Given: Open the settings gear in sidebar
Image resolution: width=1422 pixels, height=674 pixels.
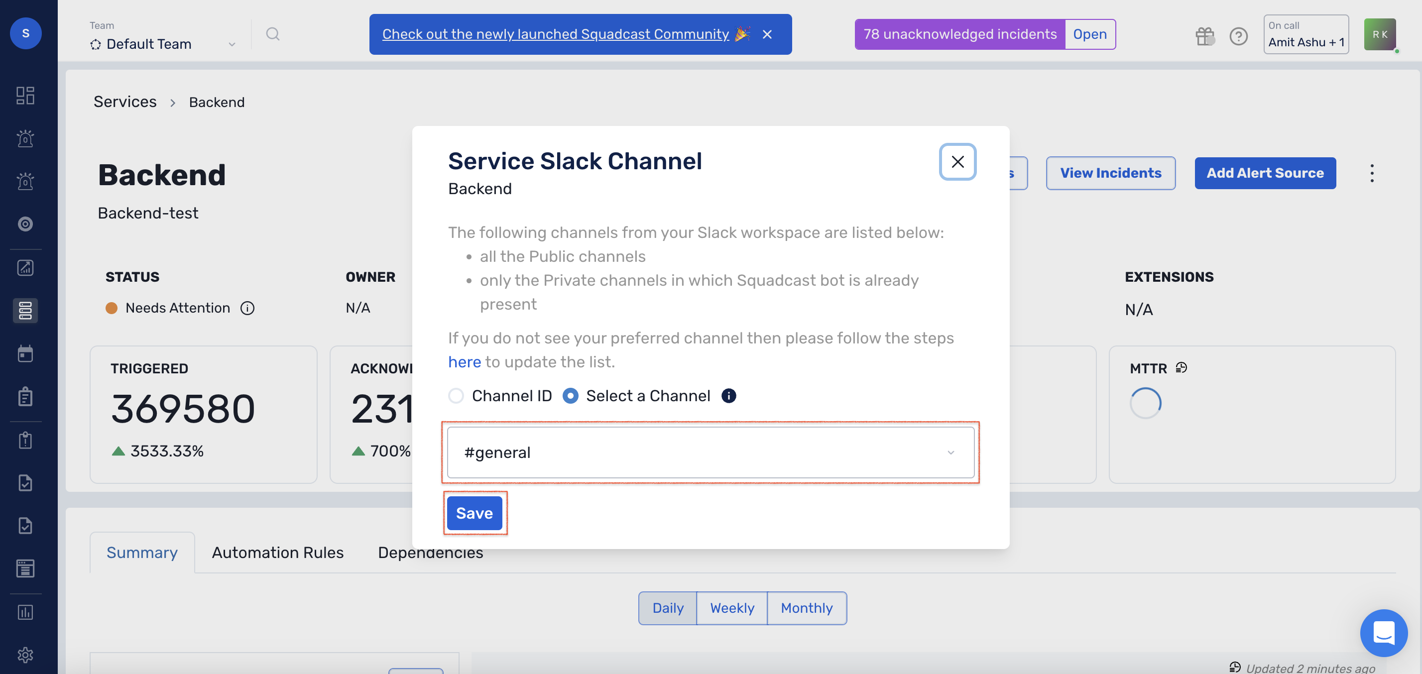Looking at the screenshot, I should pyautogui.click(x=25, y=655).
